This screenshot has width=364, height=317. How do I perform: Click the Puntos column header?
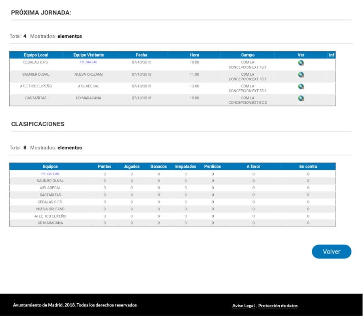105,167
